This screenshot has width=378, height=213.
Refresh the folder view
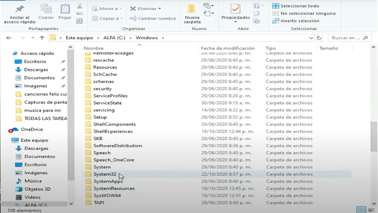coord(319,38)
